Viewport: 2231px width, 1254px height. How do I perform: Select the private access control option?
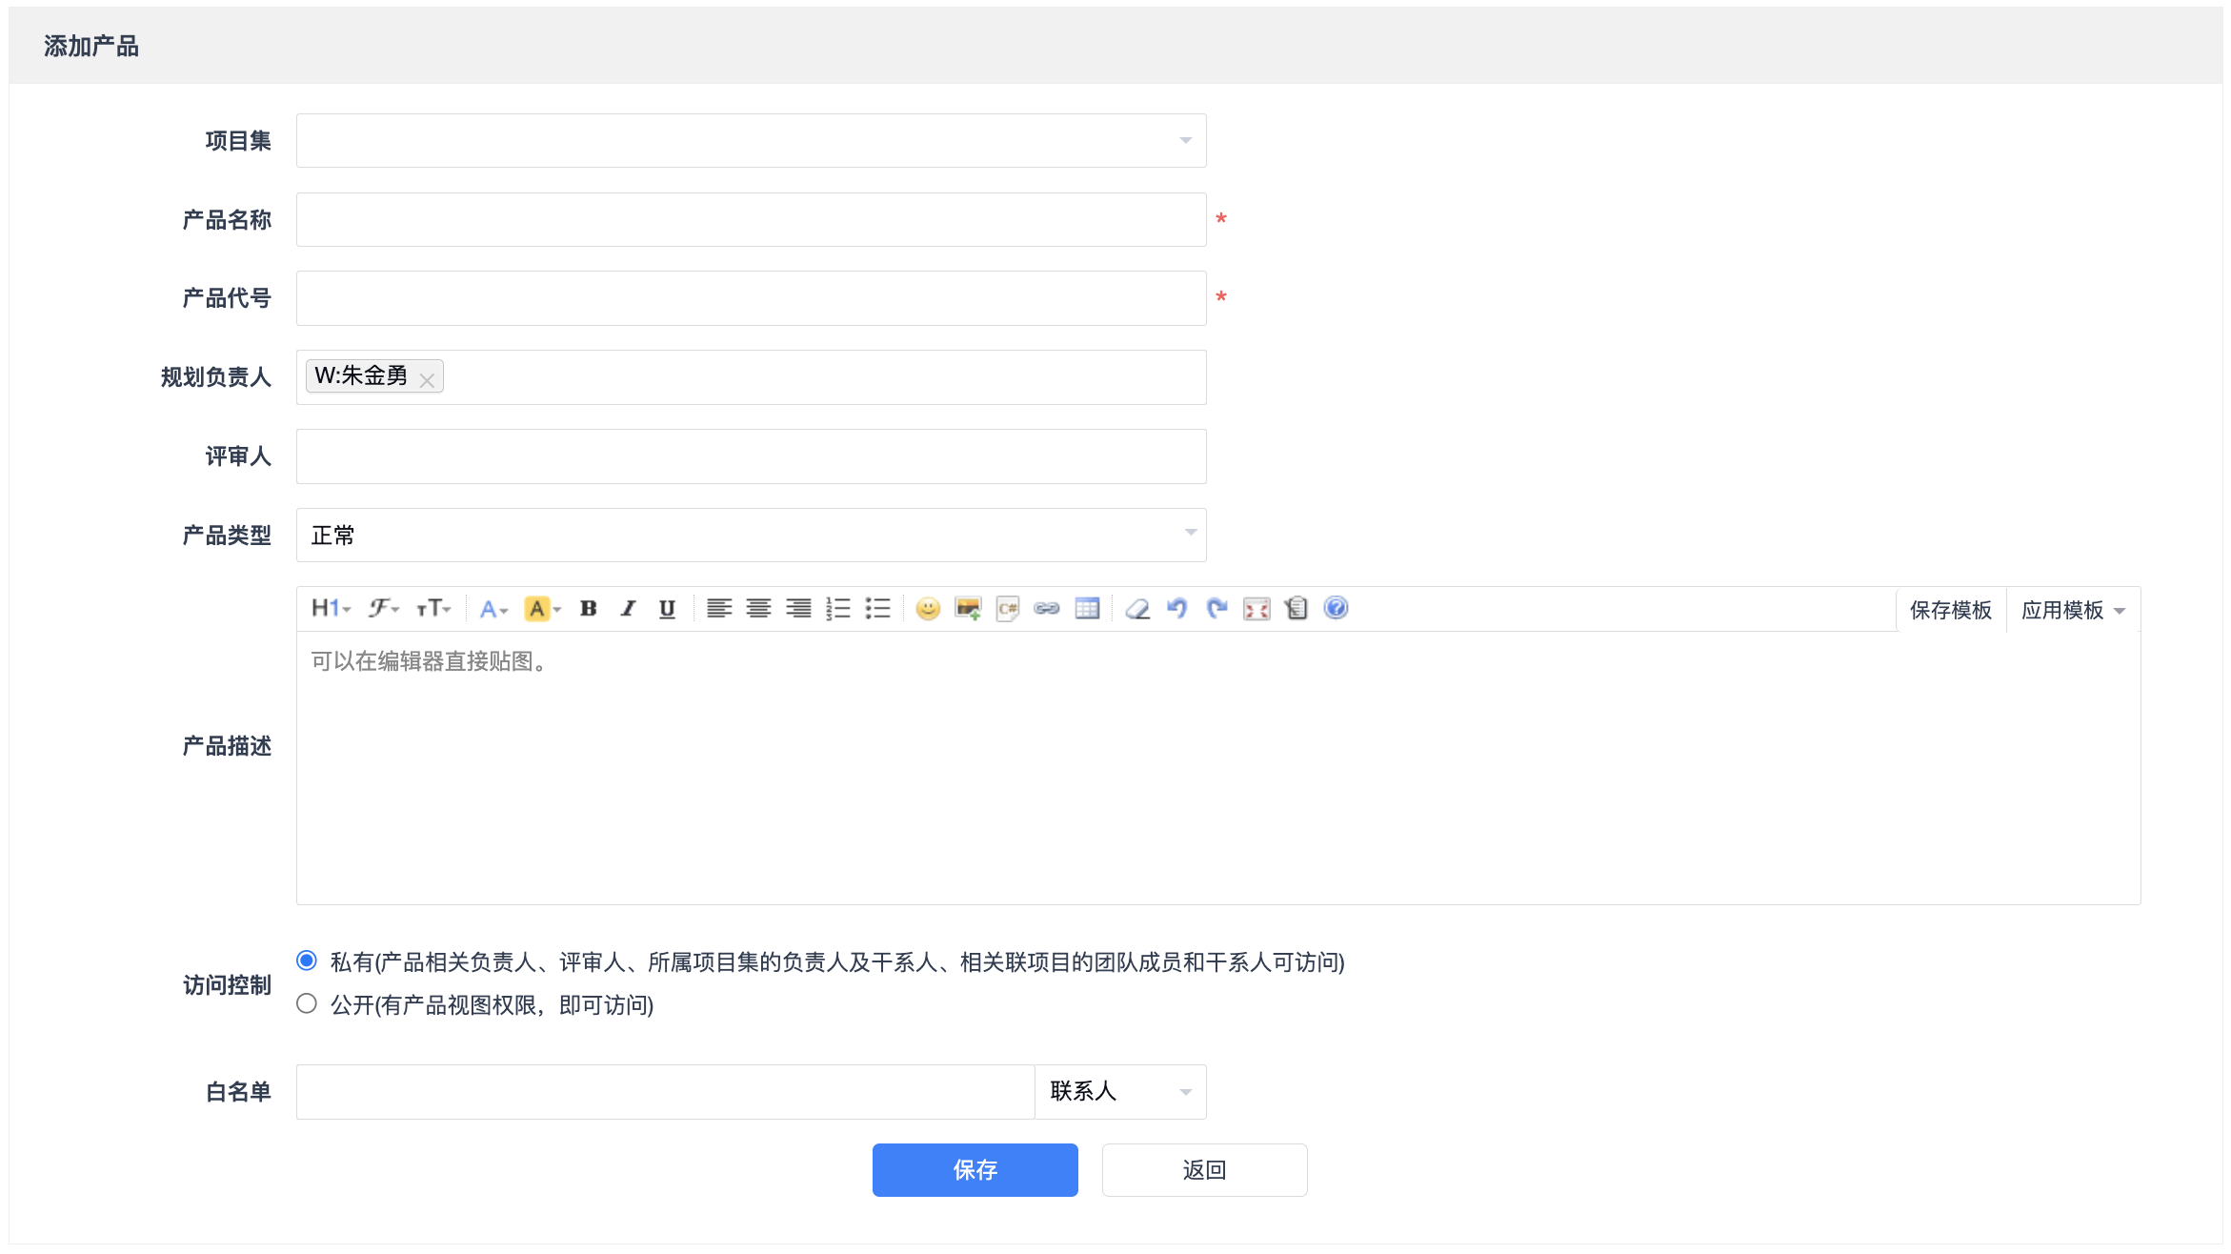(307, 961)
